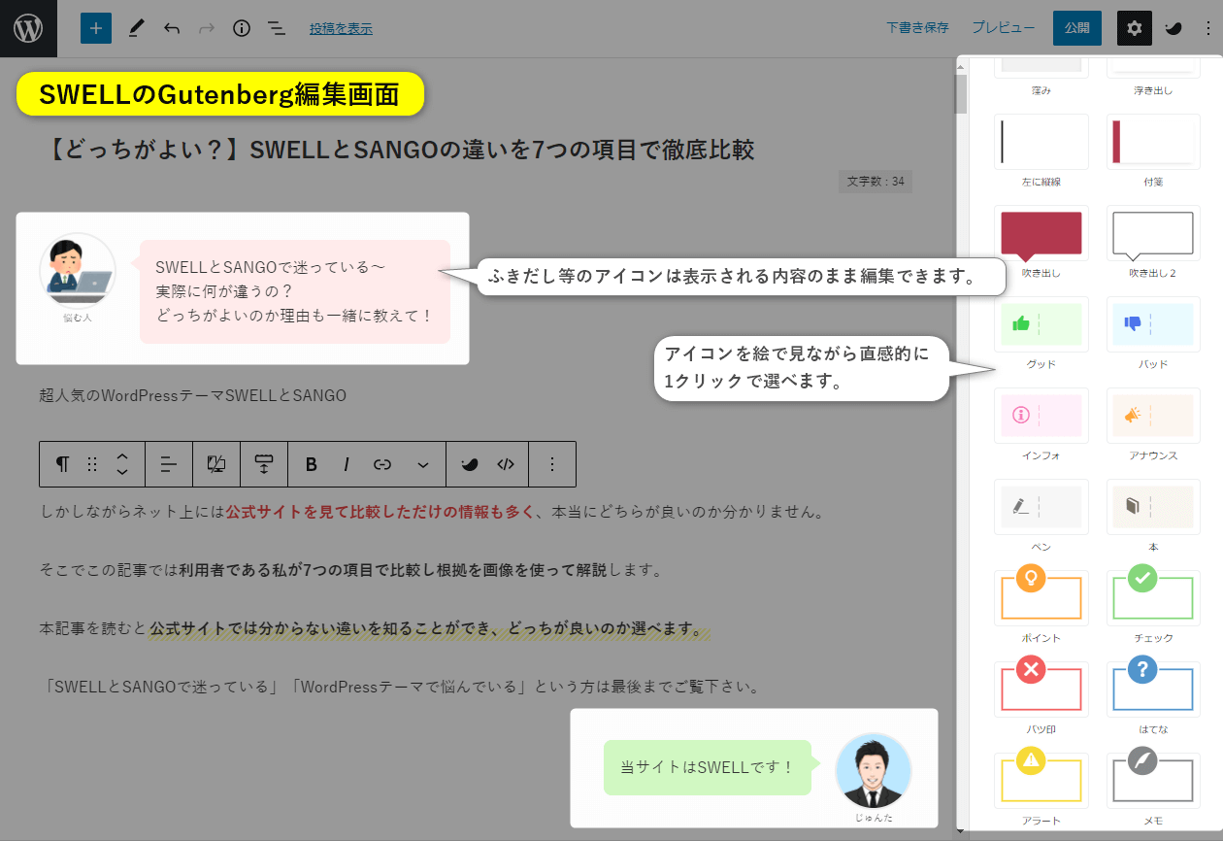1223x841 pixels.
Task: Click the 悩む人 avatar image
Action: point(78,271)
